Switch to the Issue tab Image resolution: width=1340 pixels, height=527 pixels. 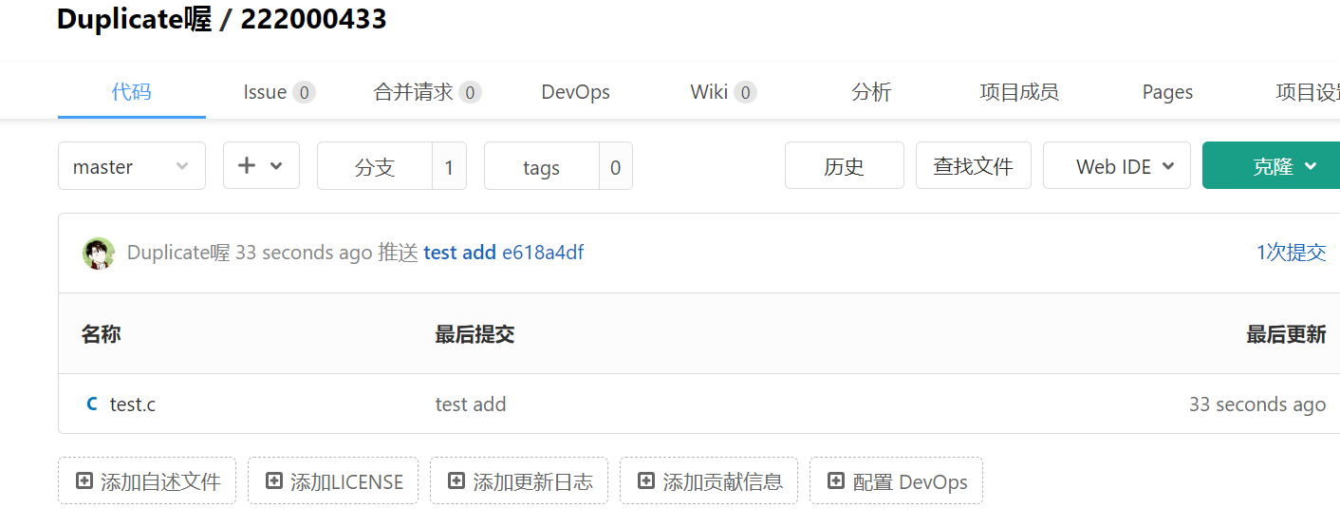tap(278, 92)
